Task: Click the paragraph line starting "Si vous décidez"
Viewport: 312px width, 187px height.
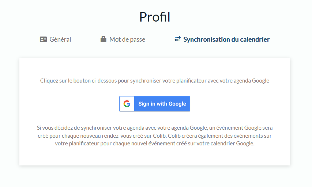Action: click(x=155, y=128)
